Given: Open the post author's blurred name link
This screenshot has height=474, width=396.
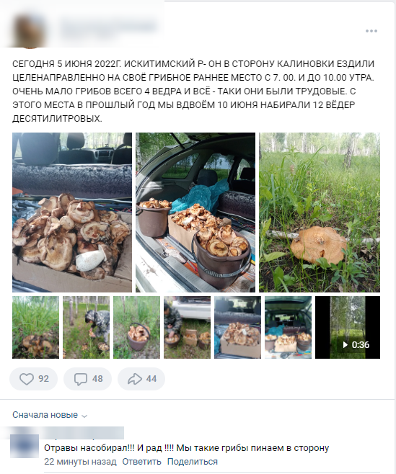Looking at the screenshot, I should pos(109,27).
